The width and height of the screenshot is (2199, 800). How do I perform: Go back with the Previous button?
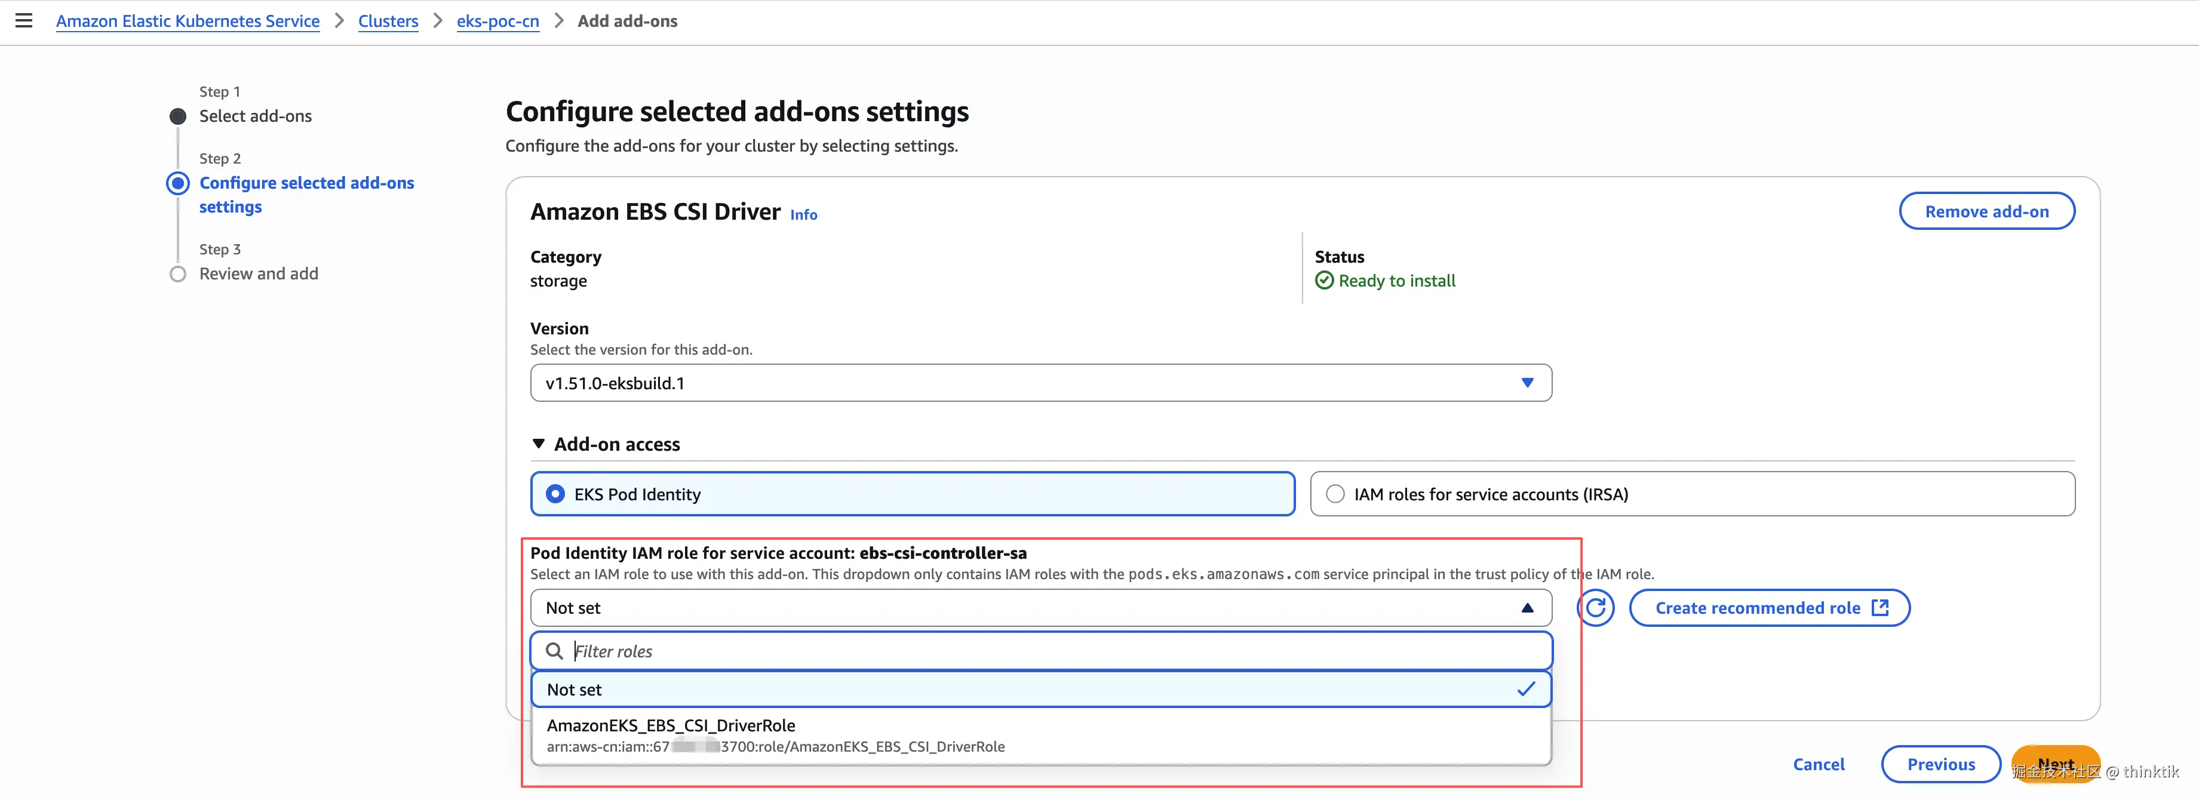coord(1940,764)
